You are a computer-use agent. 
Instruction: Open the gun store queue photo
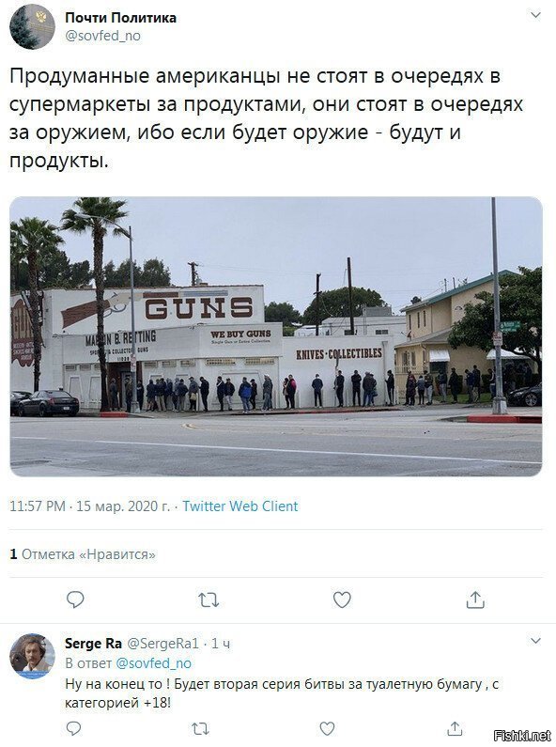[x=276, y=336]
